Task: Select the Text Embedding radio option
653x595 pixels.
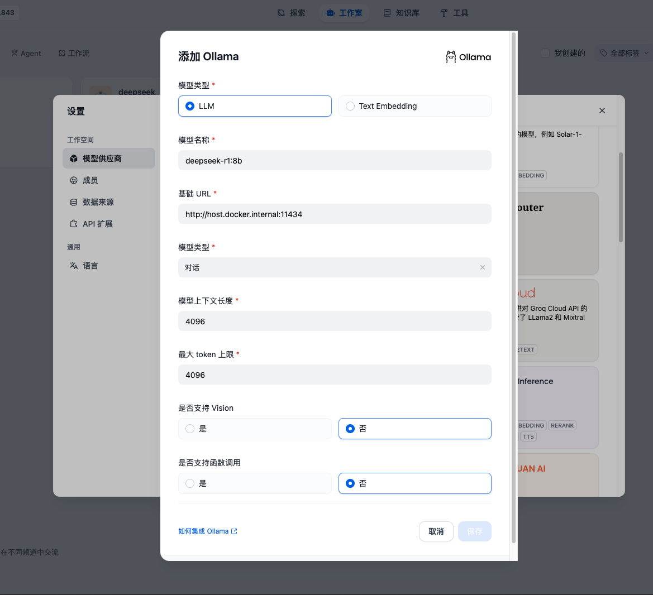Action: tap(350, 106)
